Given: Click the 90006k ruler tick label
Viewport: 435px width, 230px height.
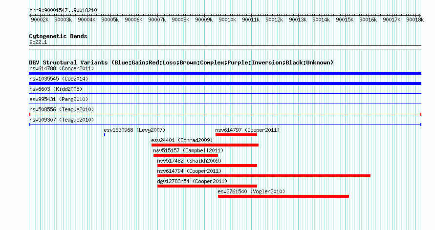Looking at the screenshot, I should [x=134, y=20].
